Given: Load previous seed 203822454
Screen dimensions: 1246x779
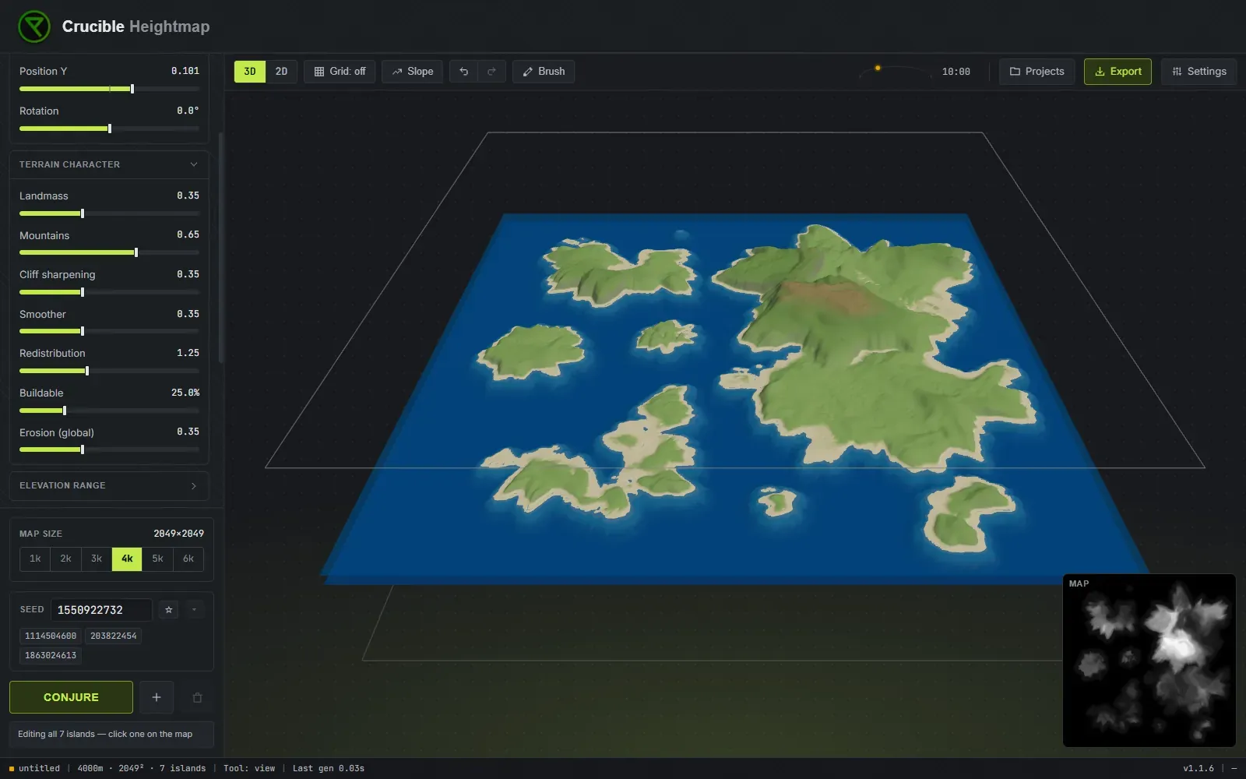Looking at the screenshot, I should (114, 636).
